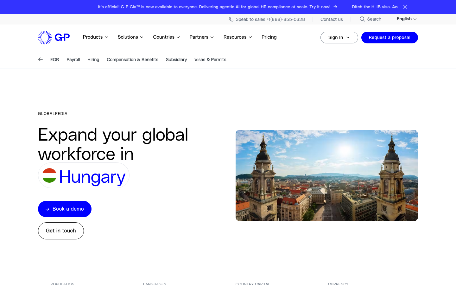Click the Search text field

point(374,19)
